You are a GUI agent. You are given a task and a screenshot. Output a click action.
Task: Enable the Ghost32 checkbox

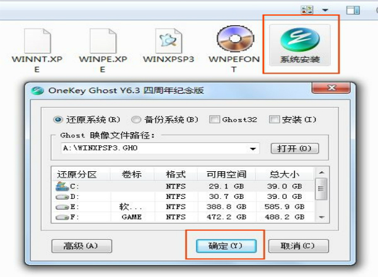[214, 120]
